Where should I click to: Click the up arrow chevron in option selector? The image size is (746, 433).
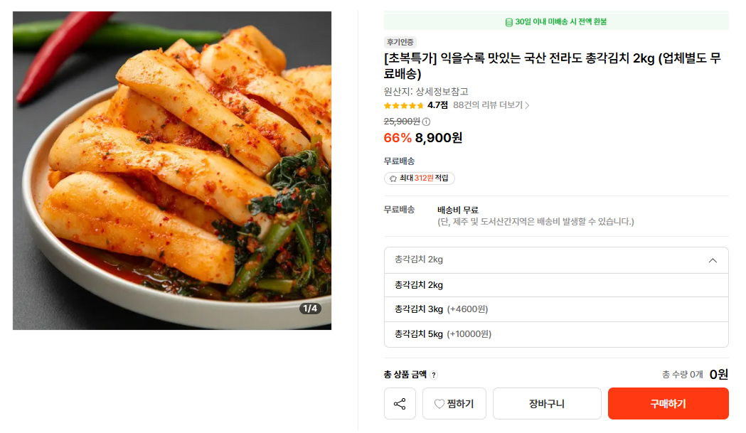point(713,260)
